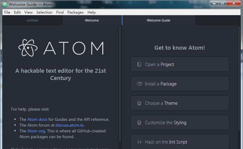Open the View menu

pos(28,12)
